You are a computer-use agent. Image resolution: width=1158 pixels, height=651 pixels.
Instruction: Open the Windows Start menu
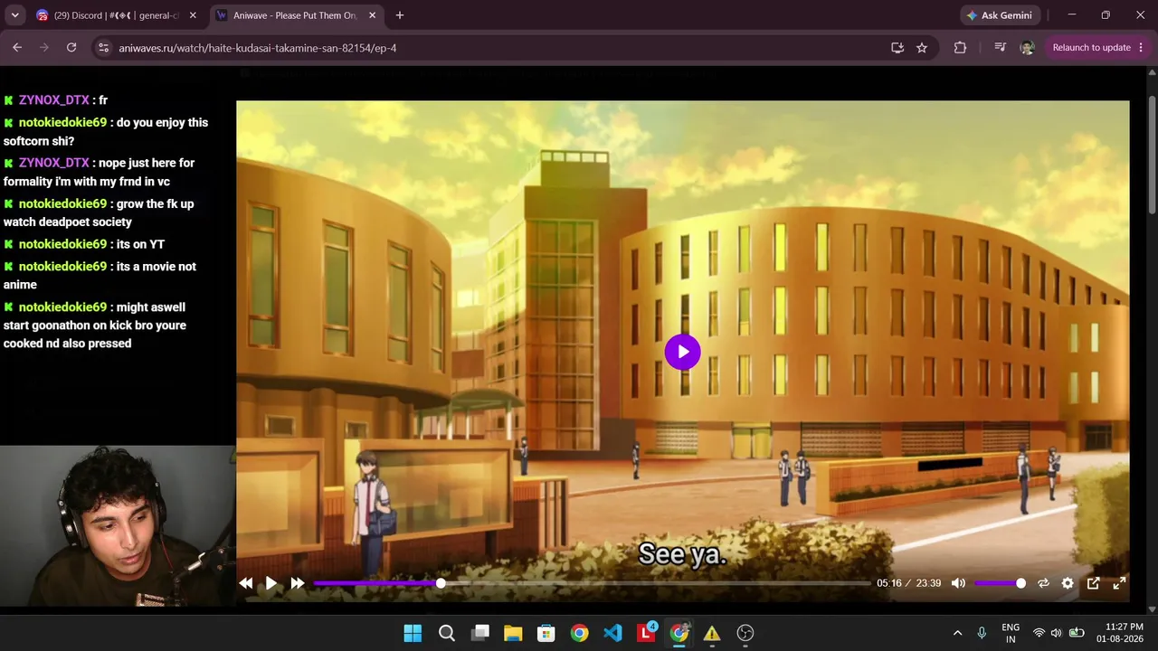click(413, 633)
